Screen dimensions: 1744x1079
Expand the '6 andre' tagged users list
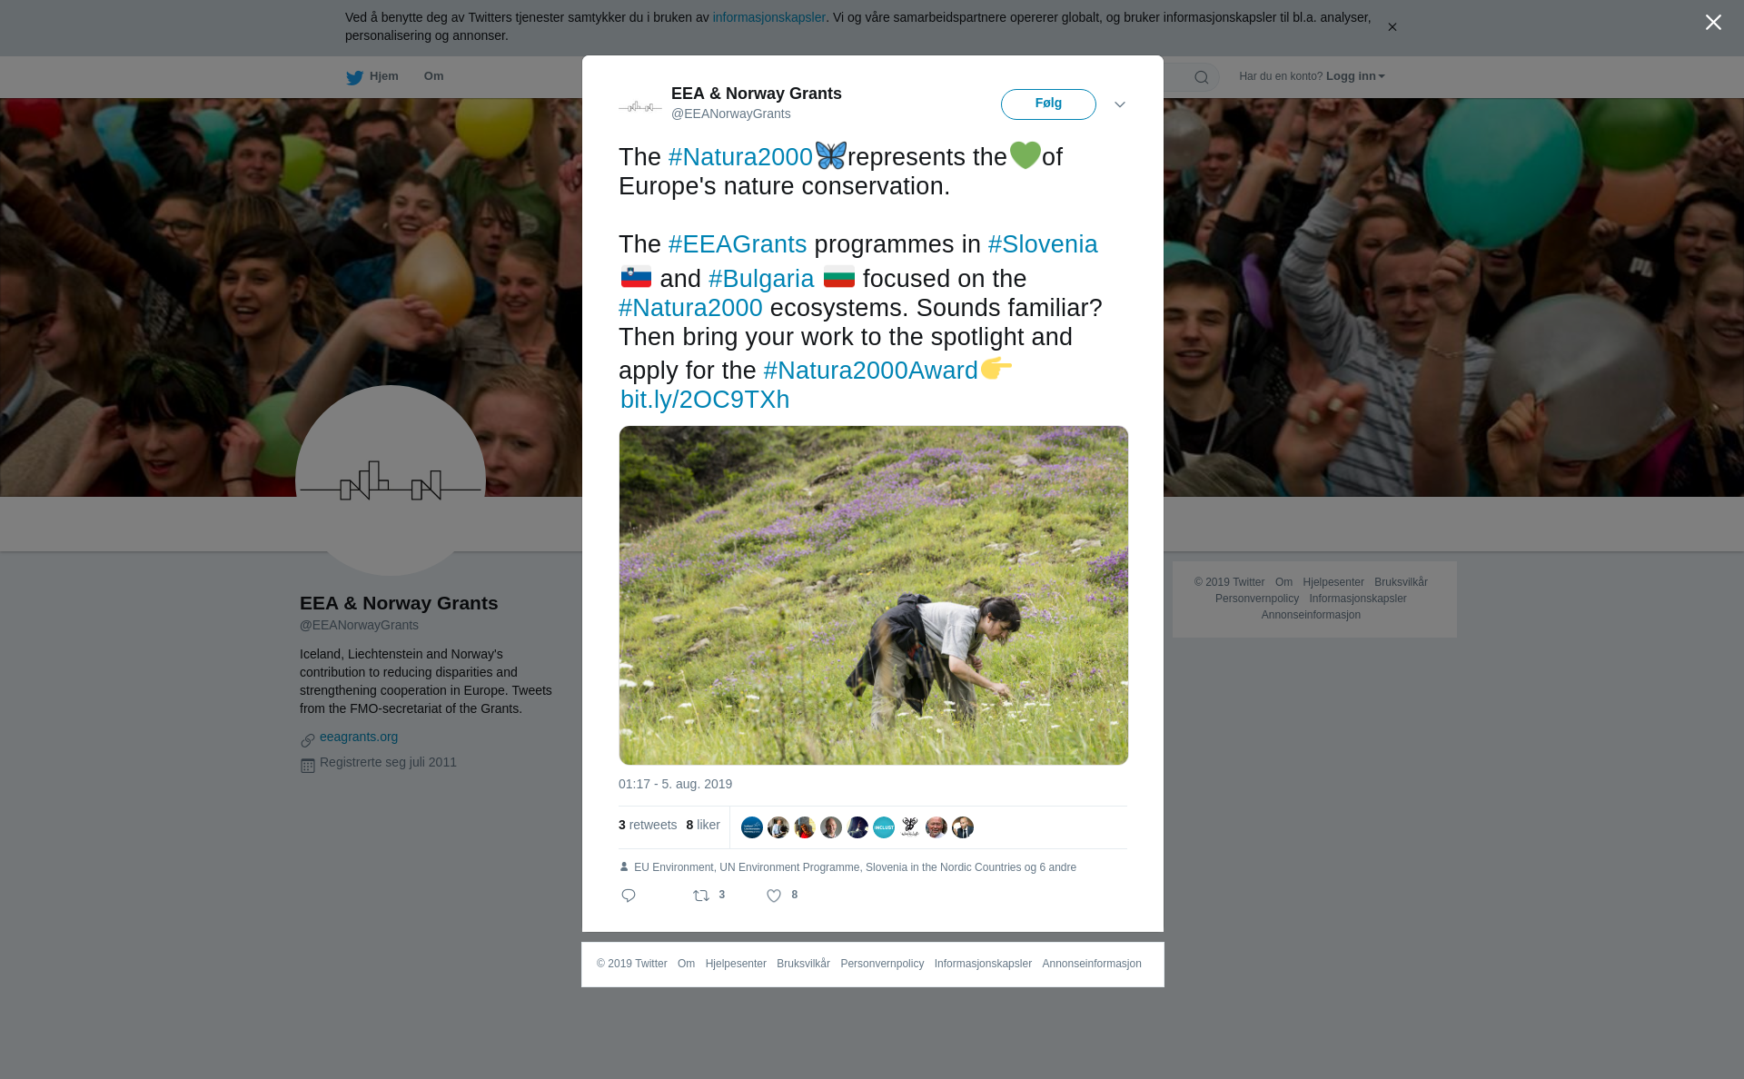pos(1057,867)
